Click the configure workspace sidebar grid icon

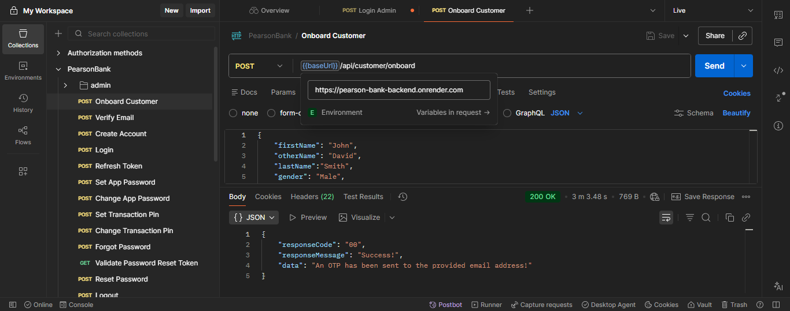tap(23, 171)
